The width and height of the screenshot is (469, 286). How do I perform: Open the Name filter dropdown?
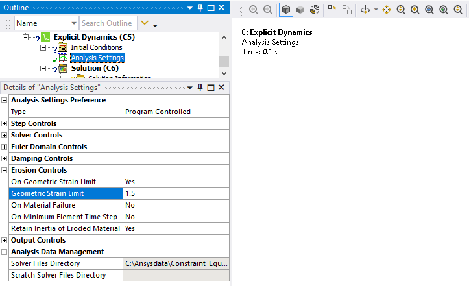tap(74, 23)
